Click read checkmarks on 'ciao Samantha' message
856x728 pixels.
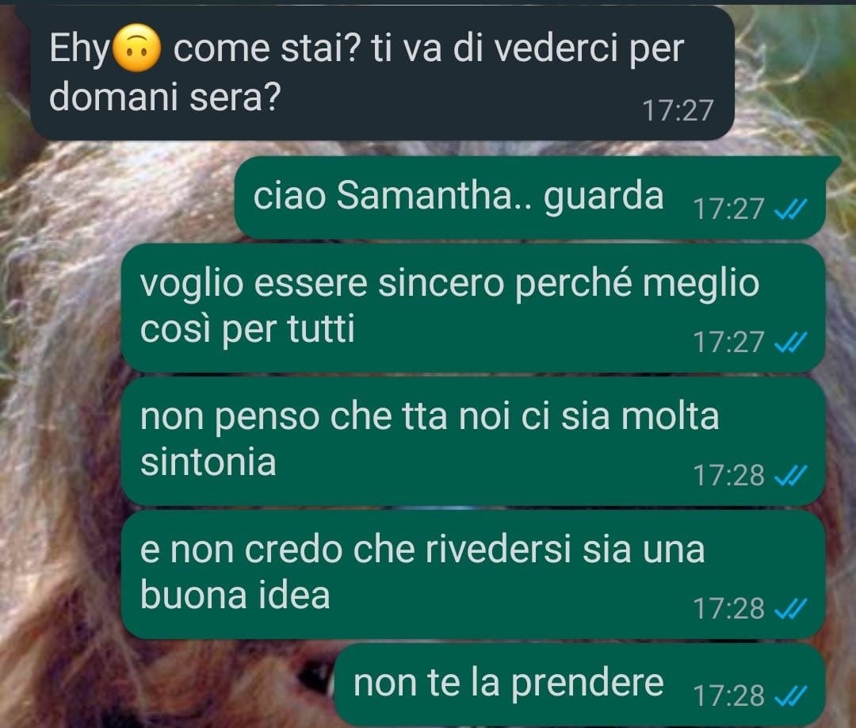pos(790,209)
